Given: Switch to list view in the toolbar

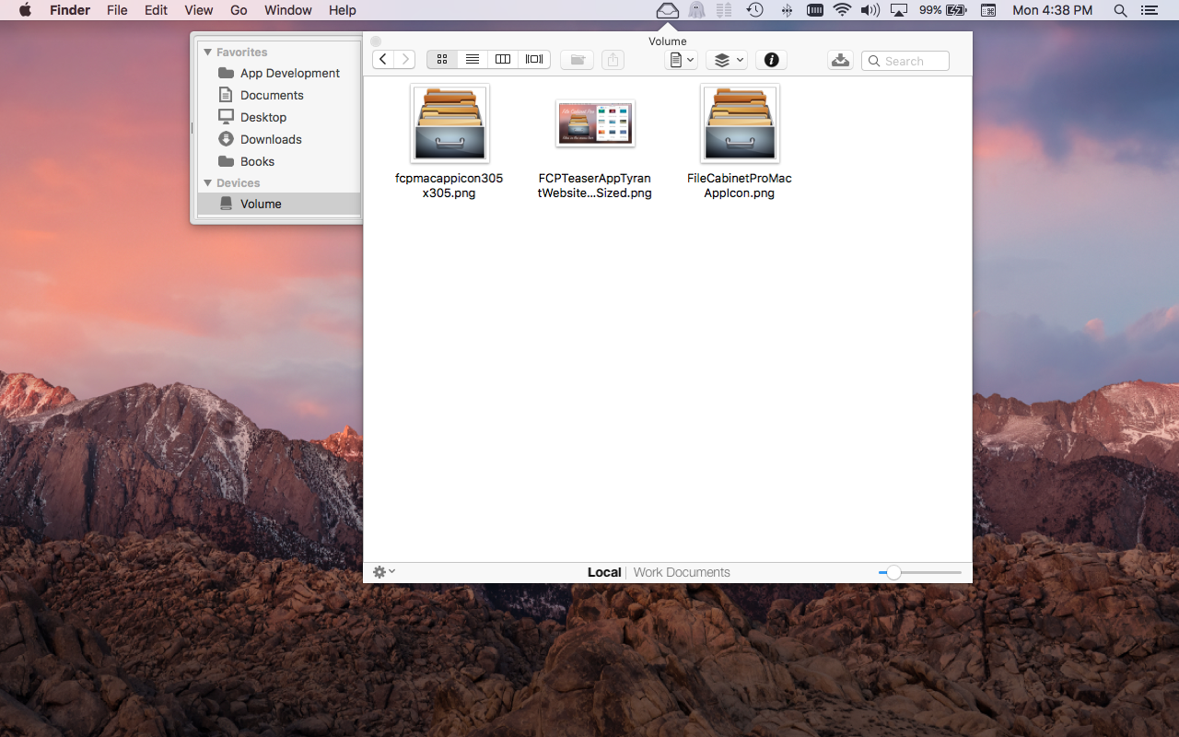Looking at the screenshot, I should coord(473,59).
